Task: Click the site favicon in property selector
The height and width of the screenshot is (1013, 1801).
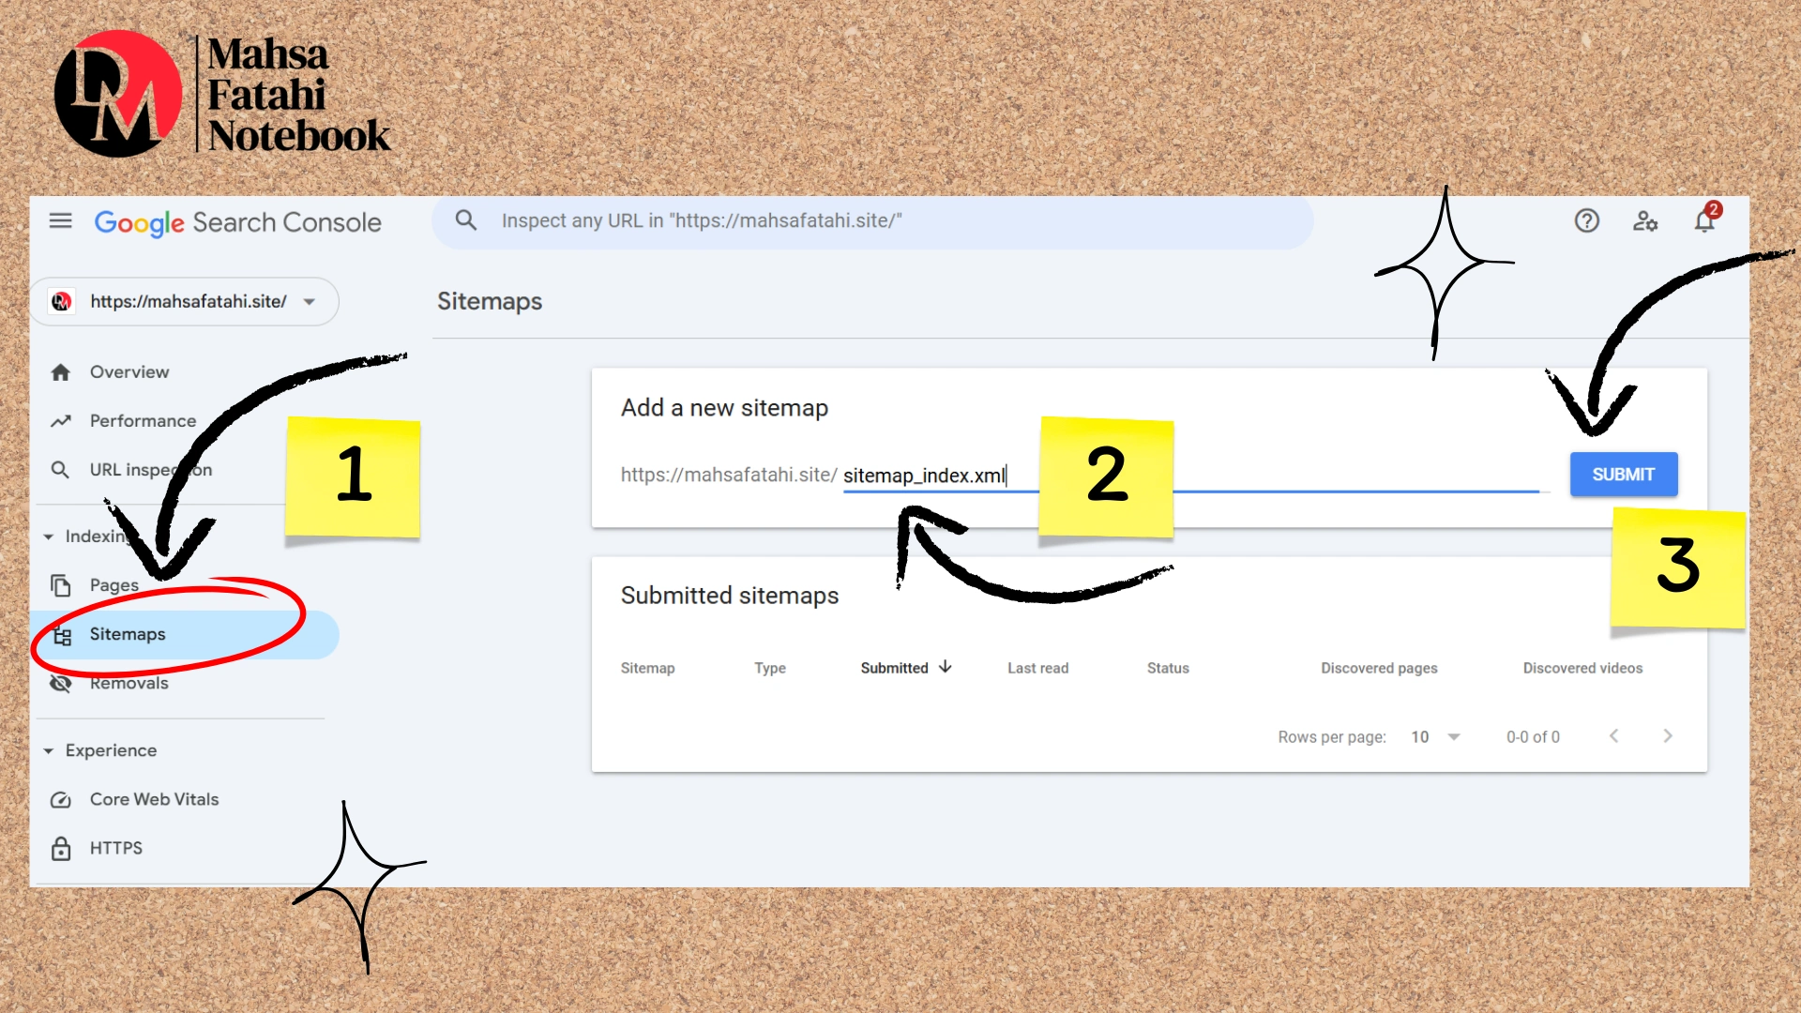Action: (x=62, y=302)
